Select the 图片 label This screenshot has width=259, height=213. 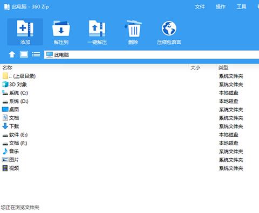click(x=14, y=160)
